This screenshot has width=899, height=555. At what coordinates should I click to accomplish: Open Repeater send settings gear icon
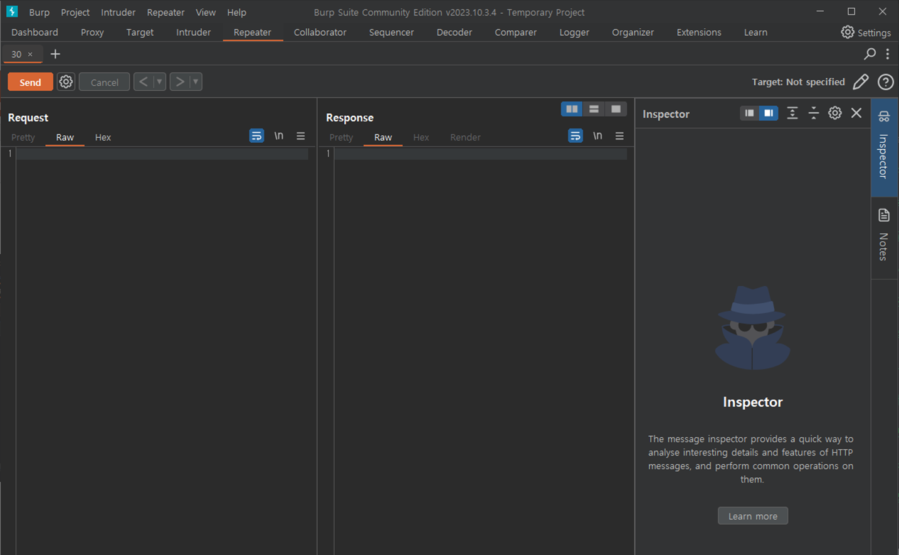(66, 81)
